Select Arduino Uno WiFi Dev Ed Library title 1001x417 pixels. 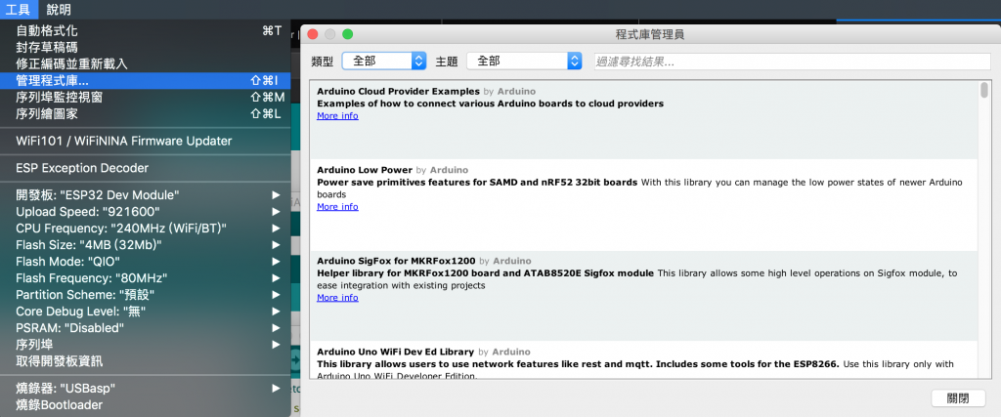395,352
